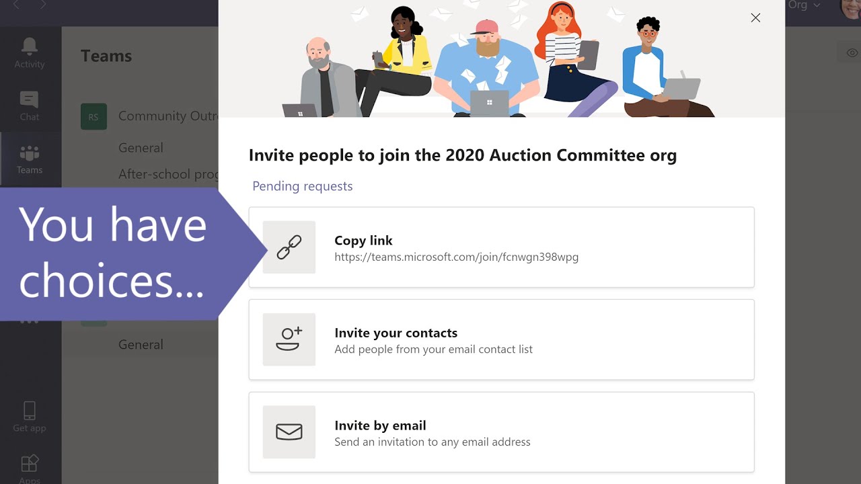Click the add contact person icon
861x484 pixels.
[289, 339]
